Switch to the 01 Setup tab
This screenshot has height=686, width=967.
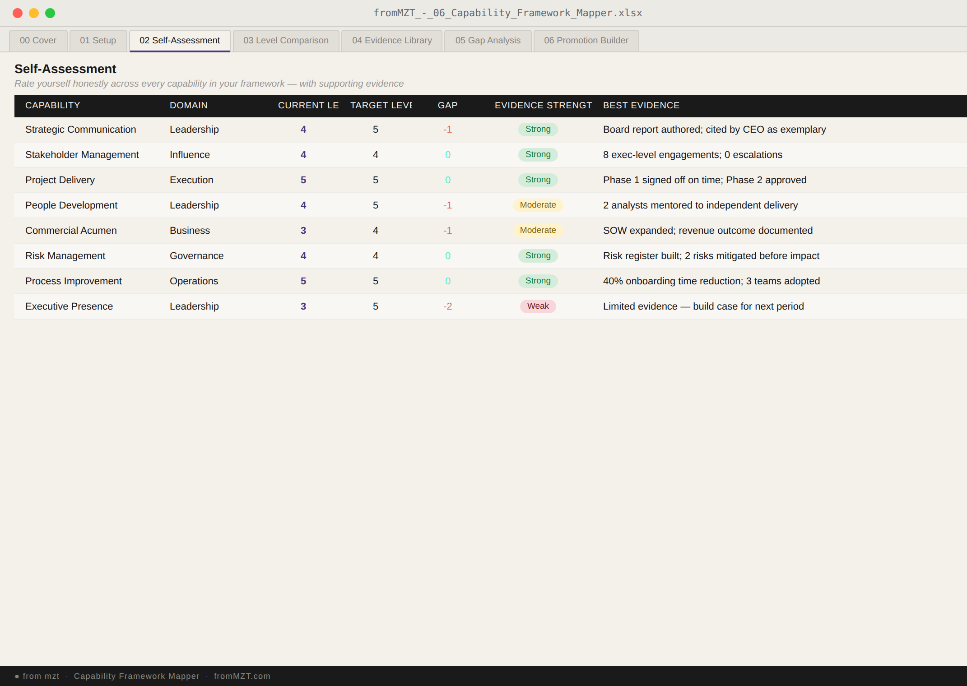[x=98, y=41]
